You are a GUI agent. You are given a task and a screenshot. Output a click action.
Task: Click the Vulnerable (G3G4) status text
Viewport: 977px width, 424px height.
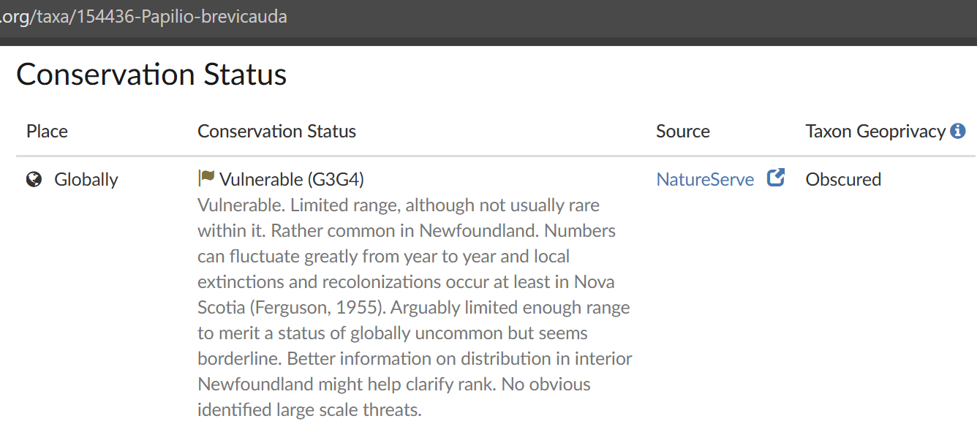point(292,180)
